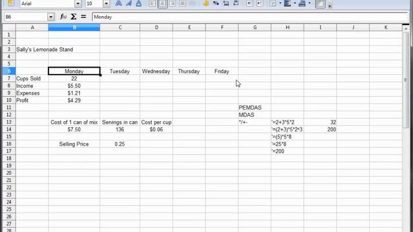The height and width of the screenshot is (232, 413).
Task: Select the $7.50 cell
Action: (x=74, y=130)
